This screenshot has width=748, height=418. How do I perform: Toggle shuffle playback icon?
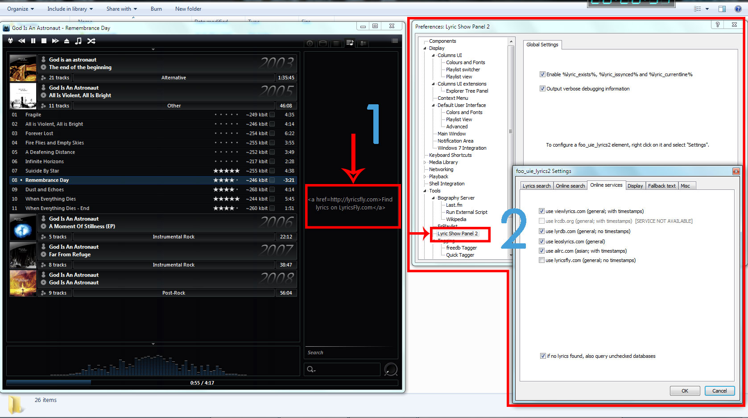[91, 41]
